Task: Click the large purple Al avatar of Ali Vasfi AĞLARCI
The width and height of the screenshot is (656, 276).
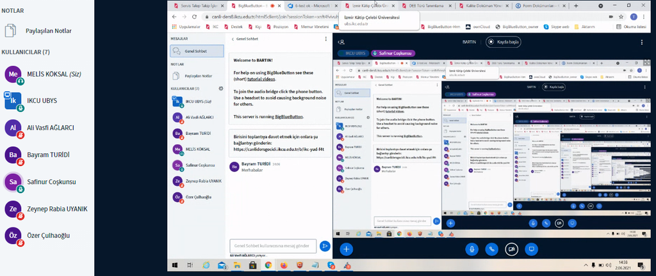Action: click(13, 128)
